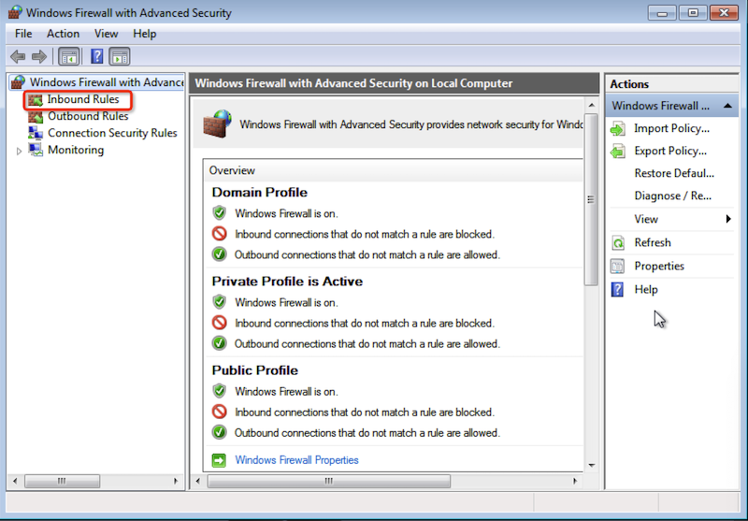Image resolution: width=748 pixels, height=521 pixels.
Task: Click the Public Profile heading
Action: [254, 370]
